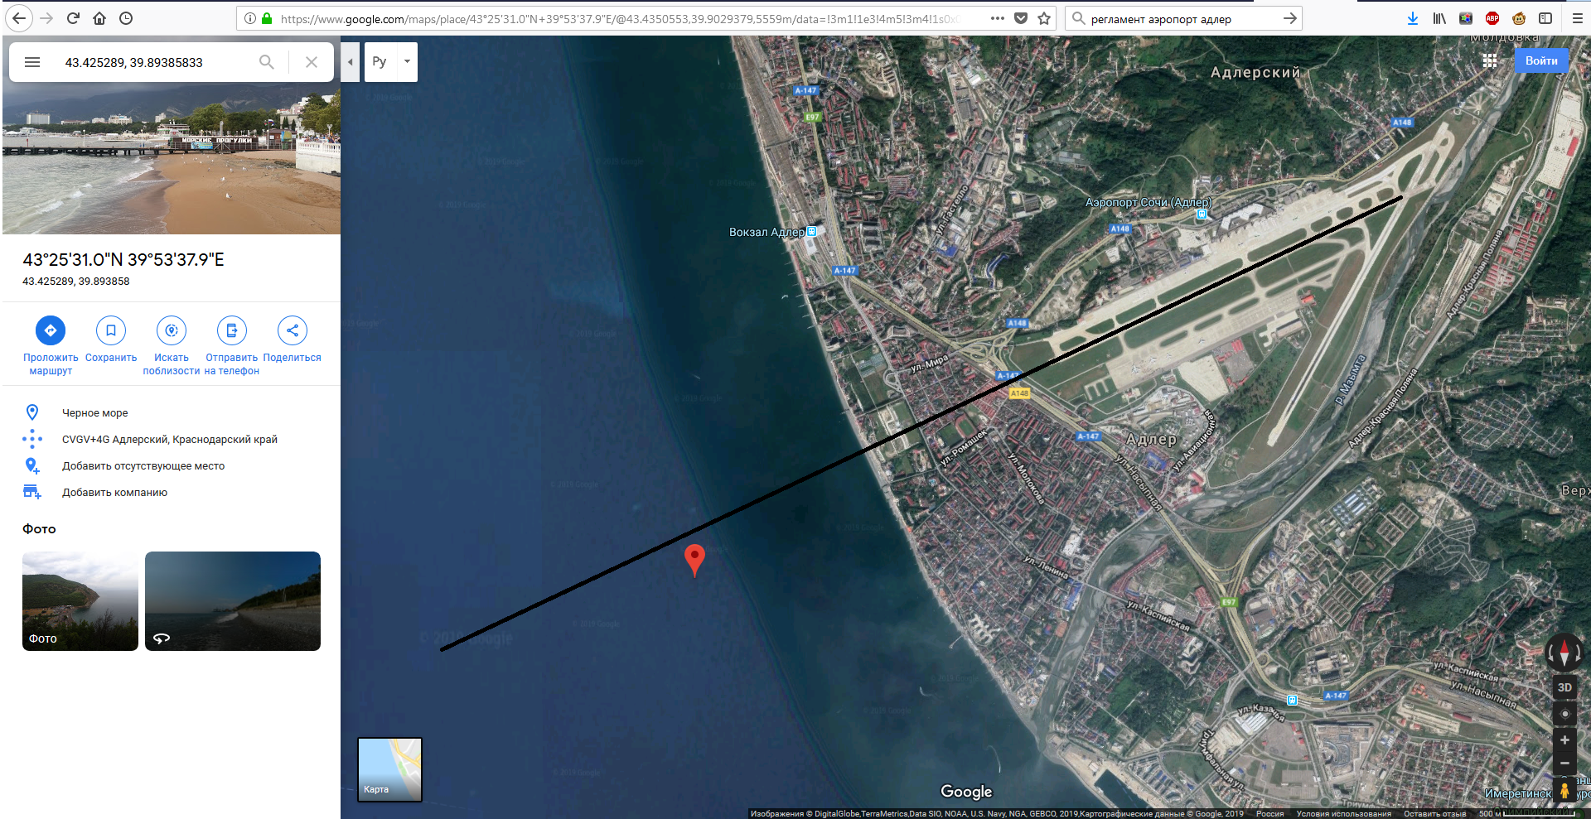Open colorful cube extension icon

coord(1466,18)
